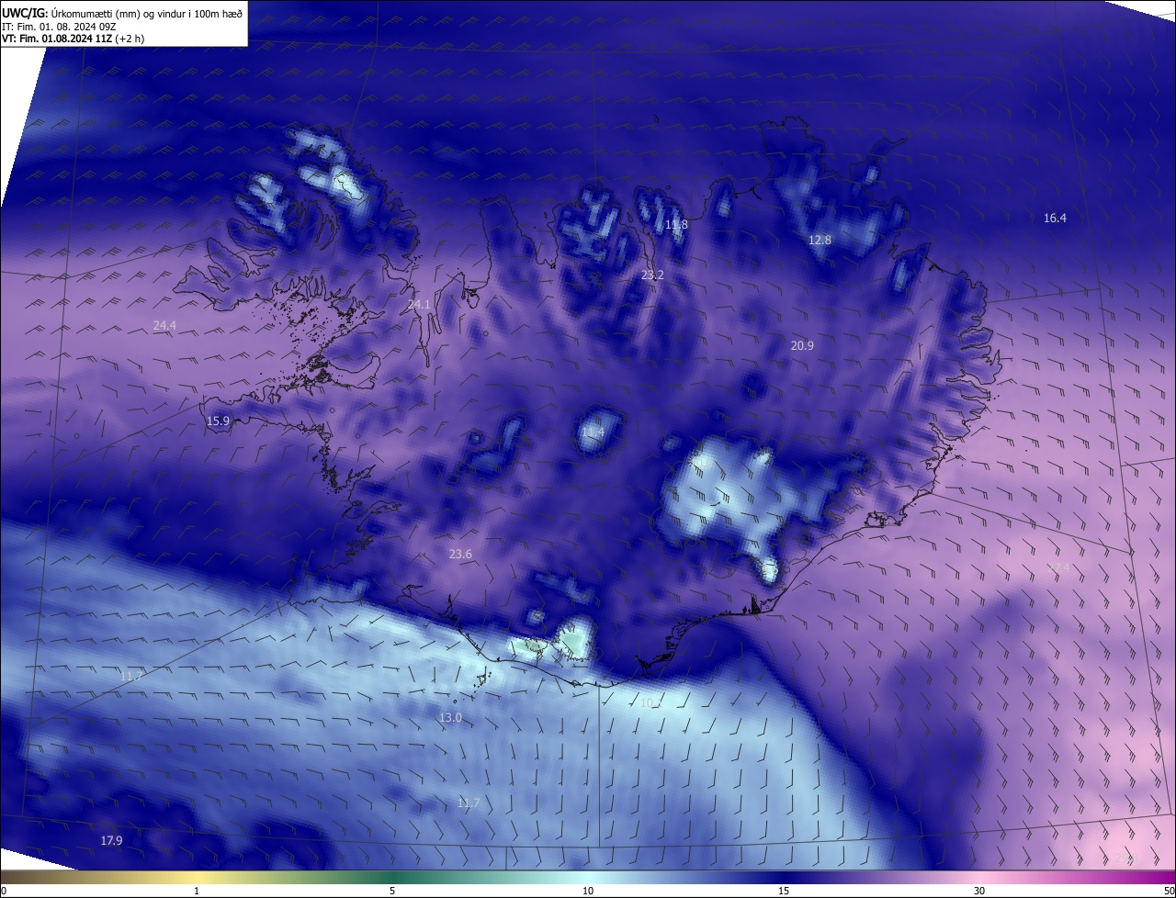Click the 15.9 value label
Screen dimensions: 1176x898
click(x=218, y=421)
